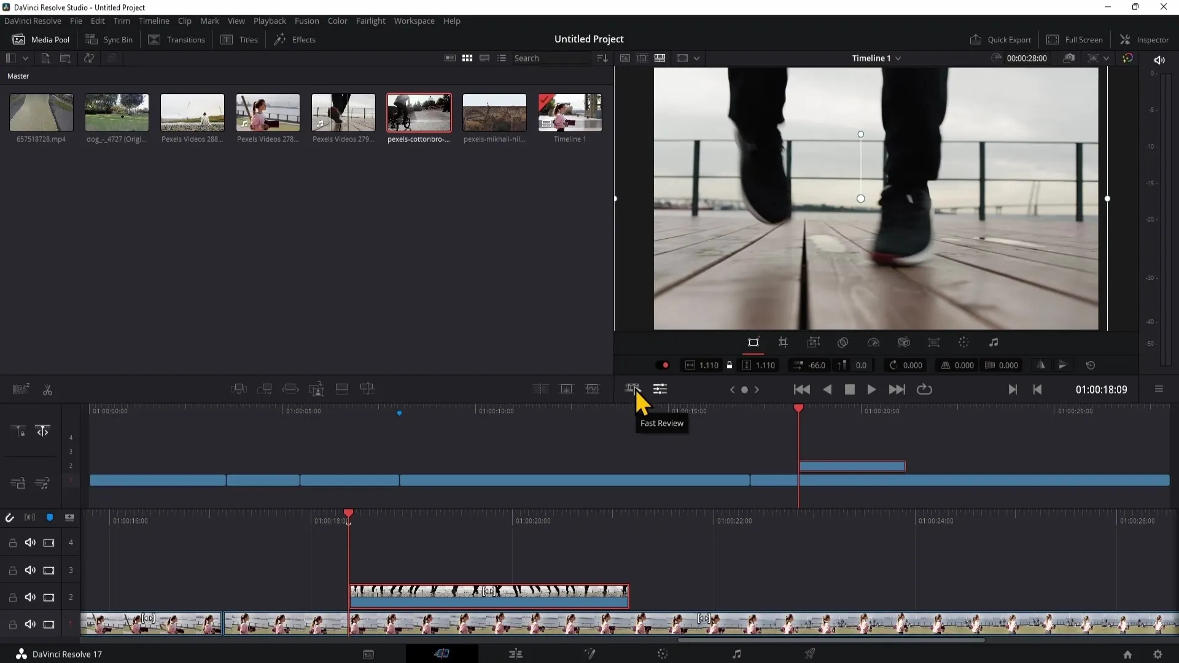The height and width of the screenshot is (663, 1179).
Task: Toggle the position lock link icon
Action: (x=730, y=365)
